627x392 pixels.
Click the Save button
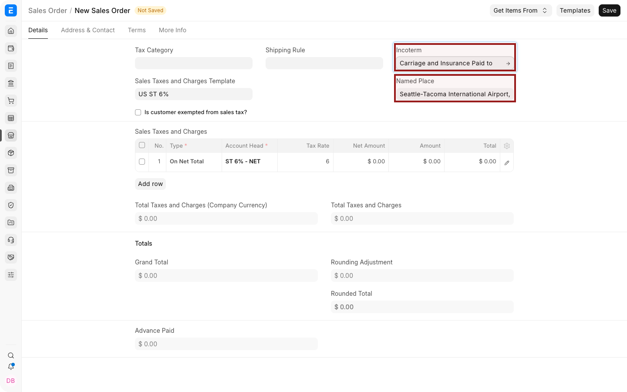(x=609, y=10)
